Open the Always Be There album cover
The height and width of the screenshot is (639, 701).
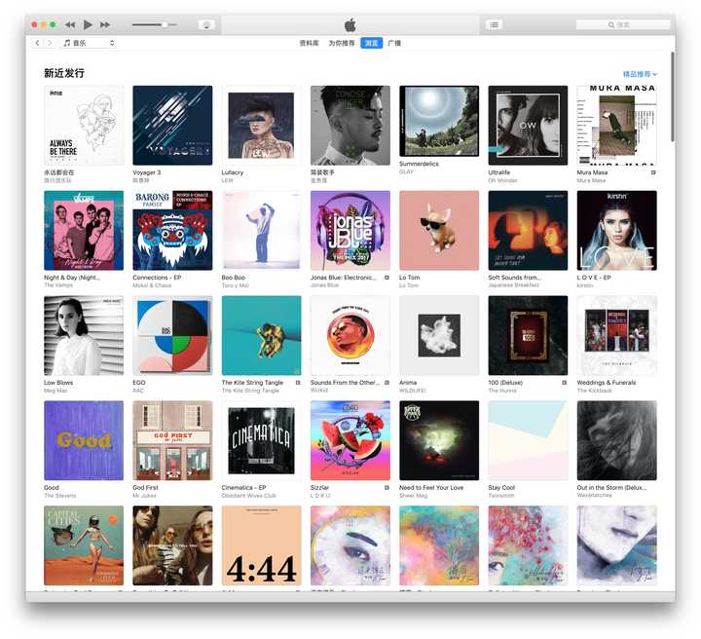84,126
